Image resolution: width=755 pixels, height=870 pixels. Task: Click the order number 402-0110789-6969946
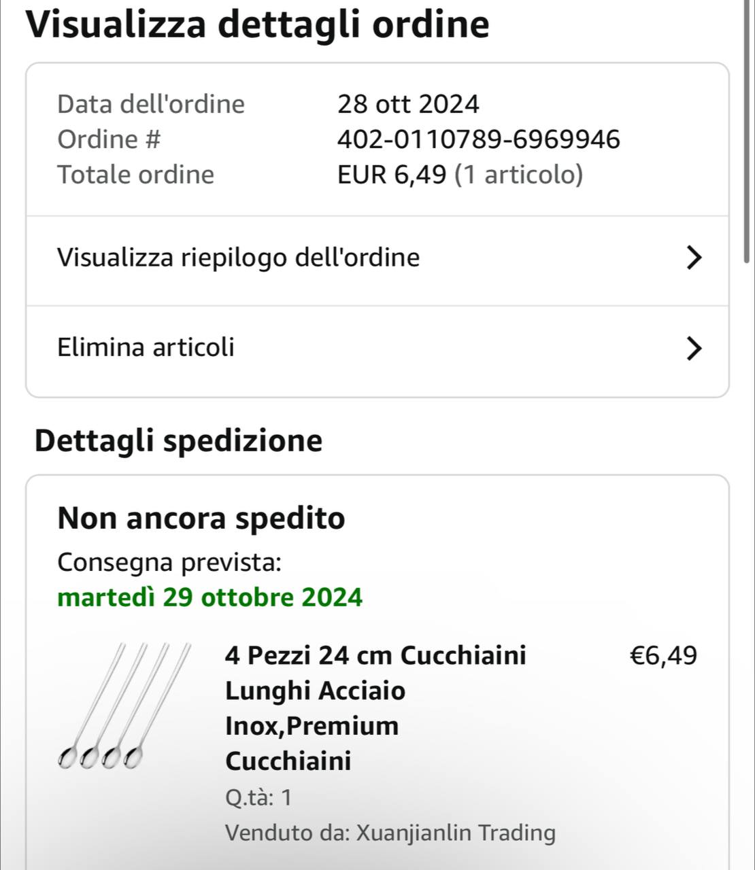(479, 140)
